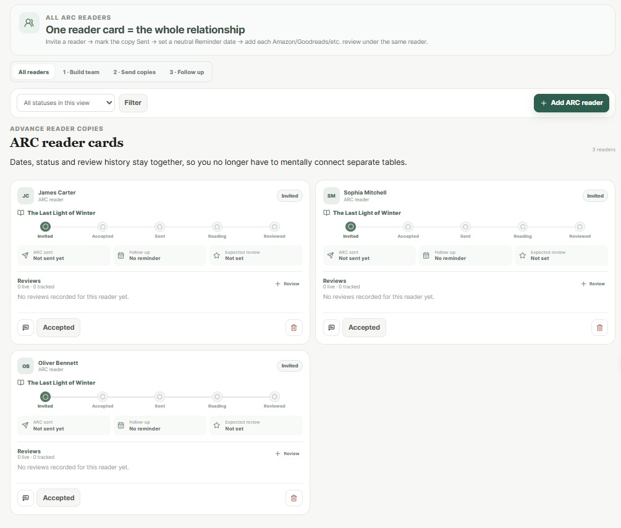Delete James Carter with trash icon
The height and width of the screenshot is (528, 621).
point(294,328)
